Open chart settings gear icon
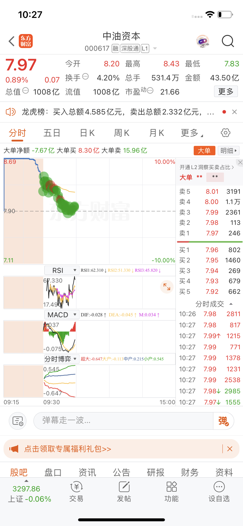 pyautogui.click(x=225, y=133)
